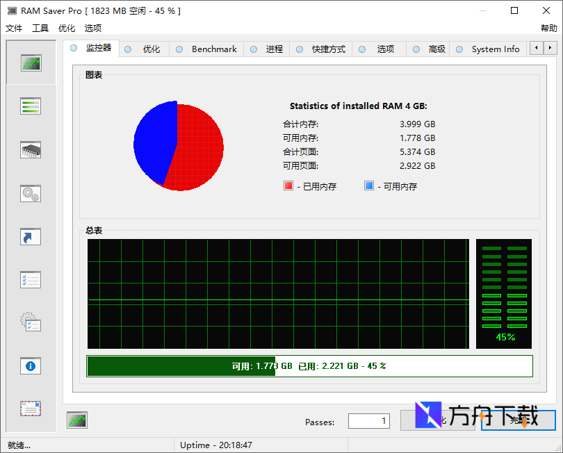Click the 完成 button at bottom right
Viewport: 563px width, 453px height.
click(518, 420)
